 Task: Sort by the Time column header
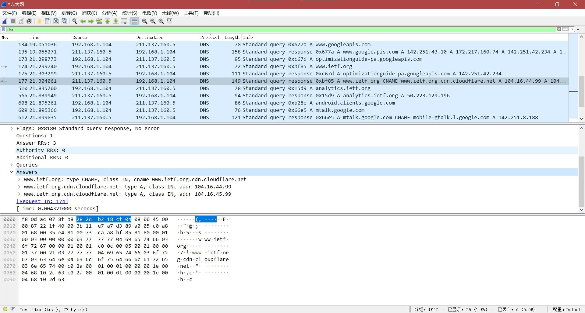pyautogui.click(x=49, y=37)
